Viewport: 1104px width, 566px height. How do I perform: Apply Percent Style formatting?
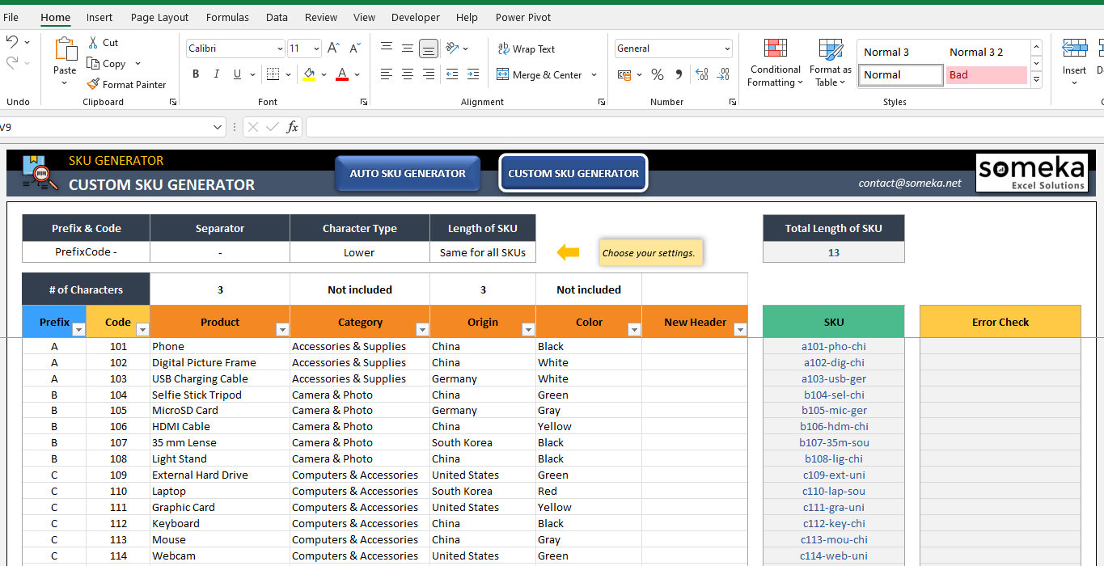tap(657, 74)
